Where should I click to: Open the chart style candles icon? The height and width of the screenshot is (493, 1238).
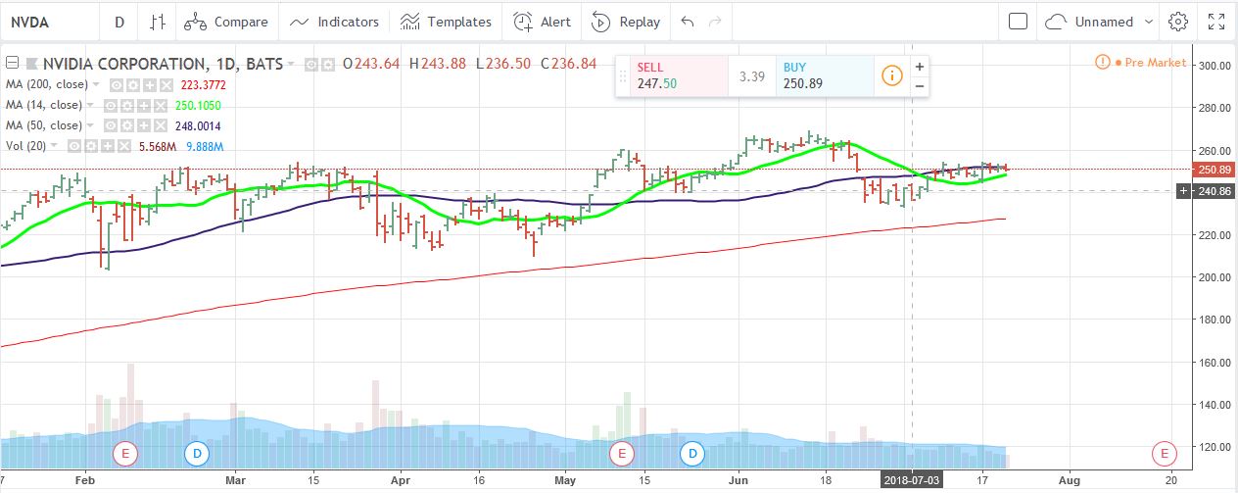(x=158, y=22)
